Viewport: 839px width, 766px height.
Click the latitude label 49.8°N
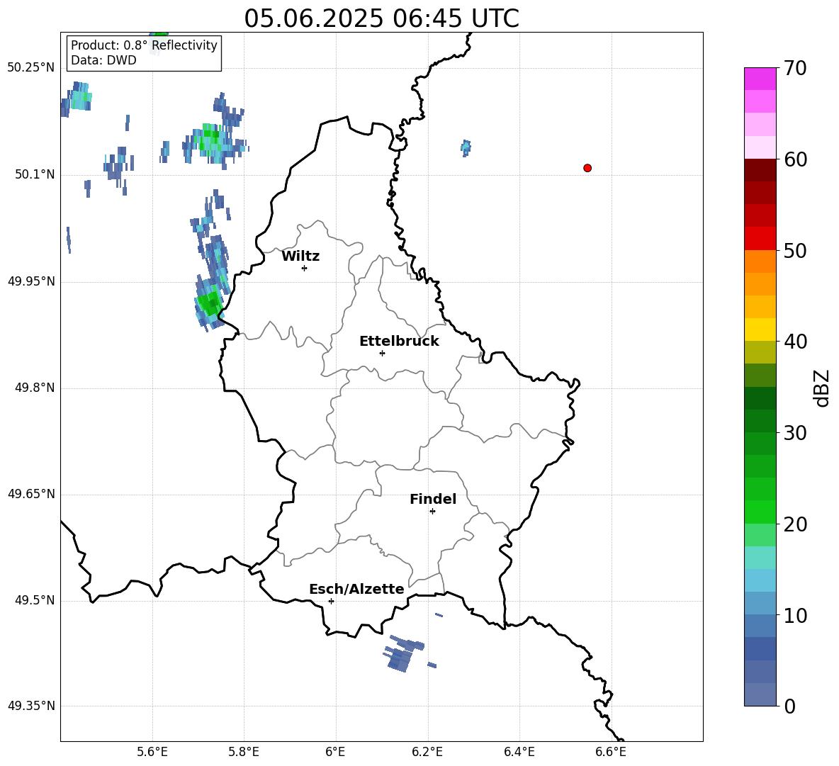[x=35, y=388]
